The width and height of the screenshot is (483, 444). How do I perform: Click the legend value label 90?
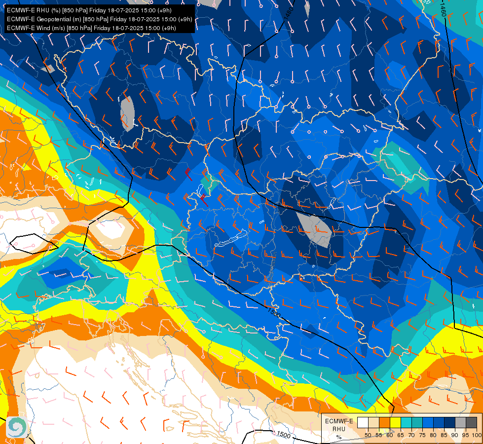[x=455, y=435]
